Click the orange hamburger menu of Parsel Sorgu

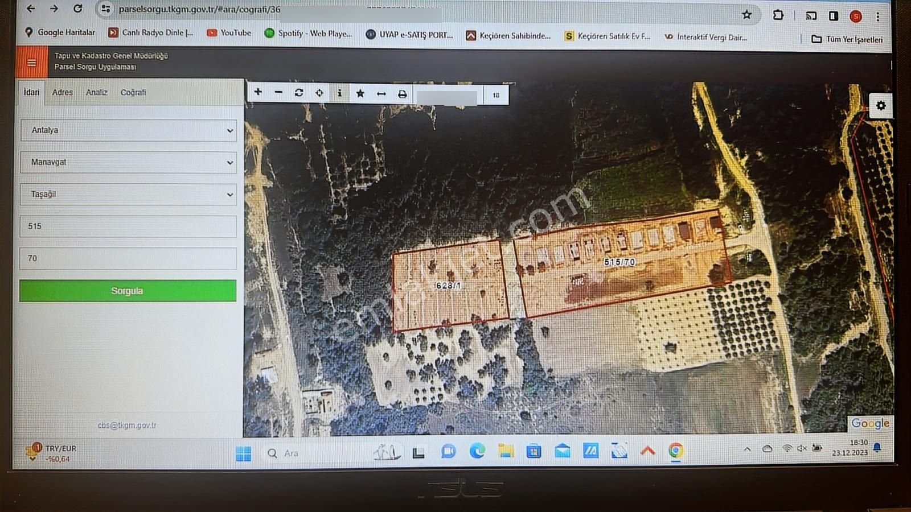(x=31, y=63)
